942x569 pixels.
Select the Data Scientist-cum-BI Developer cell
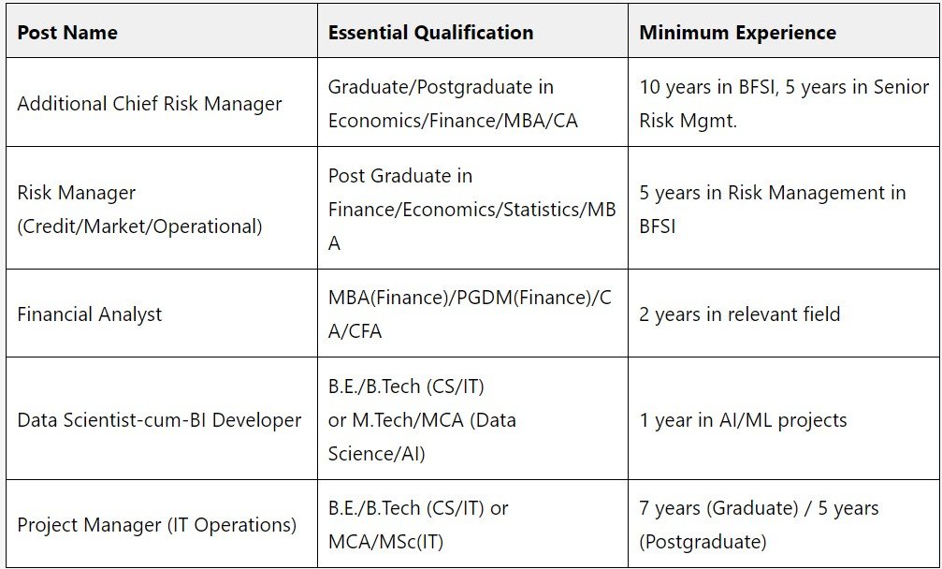tap(159, 420)
